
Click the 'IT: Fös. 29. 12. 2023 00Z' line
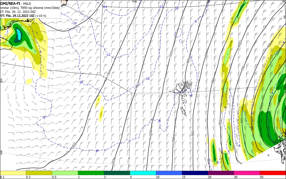pyautogui.click(x=18, y=12)
